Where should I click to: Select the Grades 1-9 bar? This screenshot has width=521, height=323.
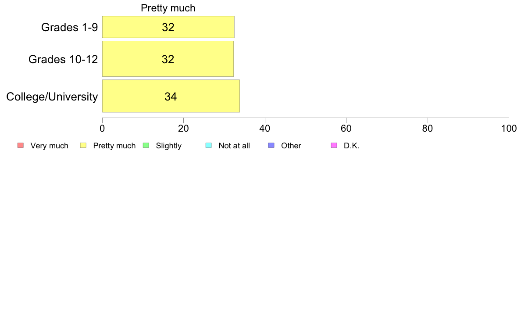(168, 27)
